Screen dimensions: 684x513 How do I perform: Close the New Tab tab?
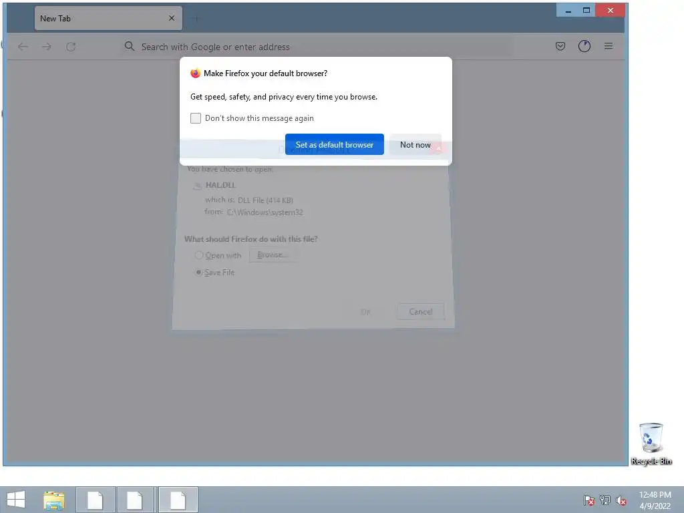pos(172,18)
